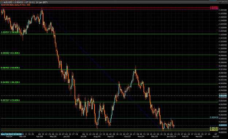The height and width of the screenshot is (139, 228).
Task: Select the orange 'AUD/USD (Bid), Daily' chart label
Action: (15, 5)
